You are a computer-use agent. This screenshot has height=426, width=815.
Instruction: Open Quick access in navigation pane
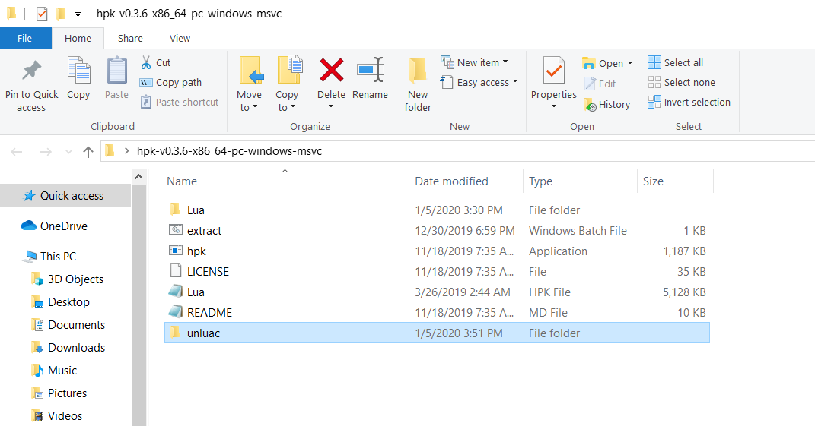(x=65, y=196)
